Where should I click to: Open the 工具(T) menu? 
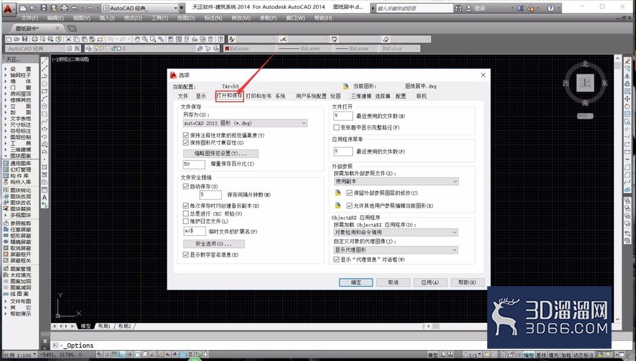coord(160,18)
